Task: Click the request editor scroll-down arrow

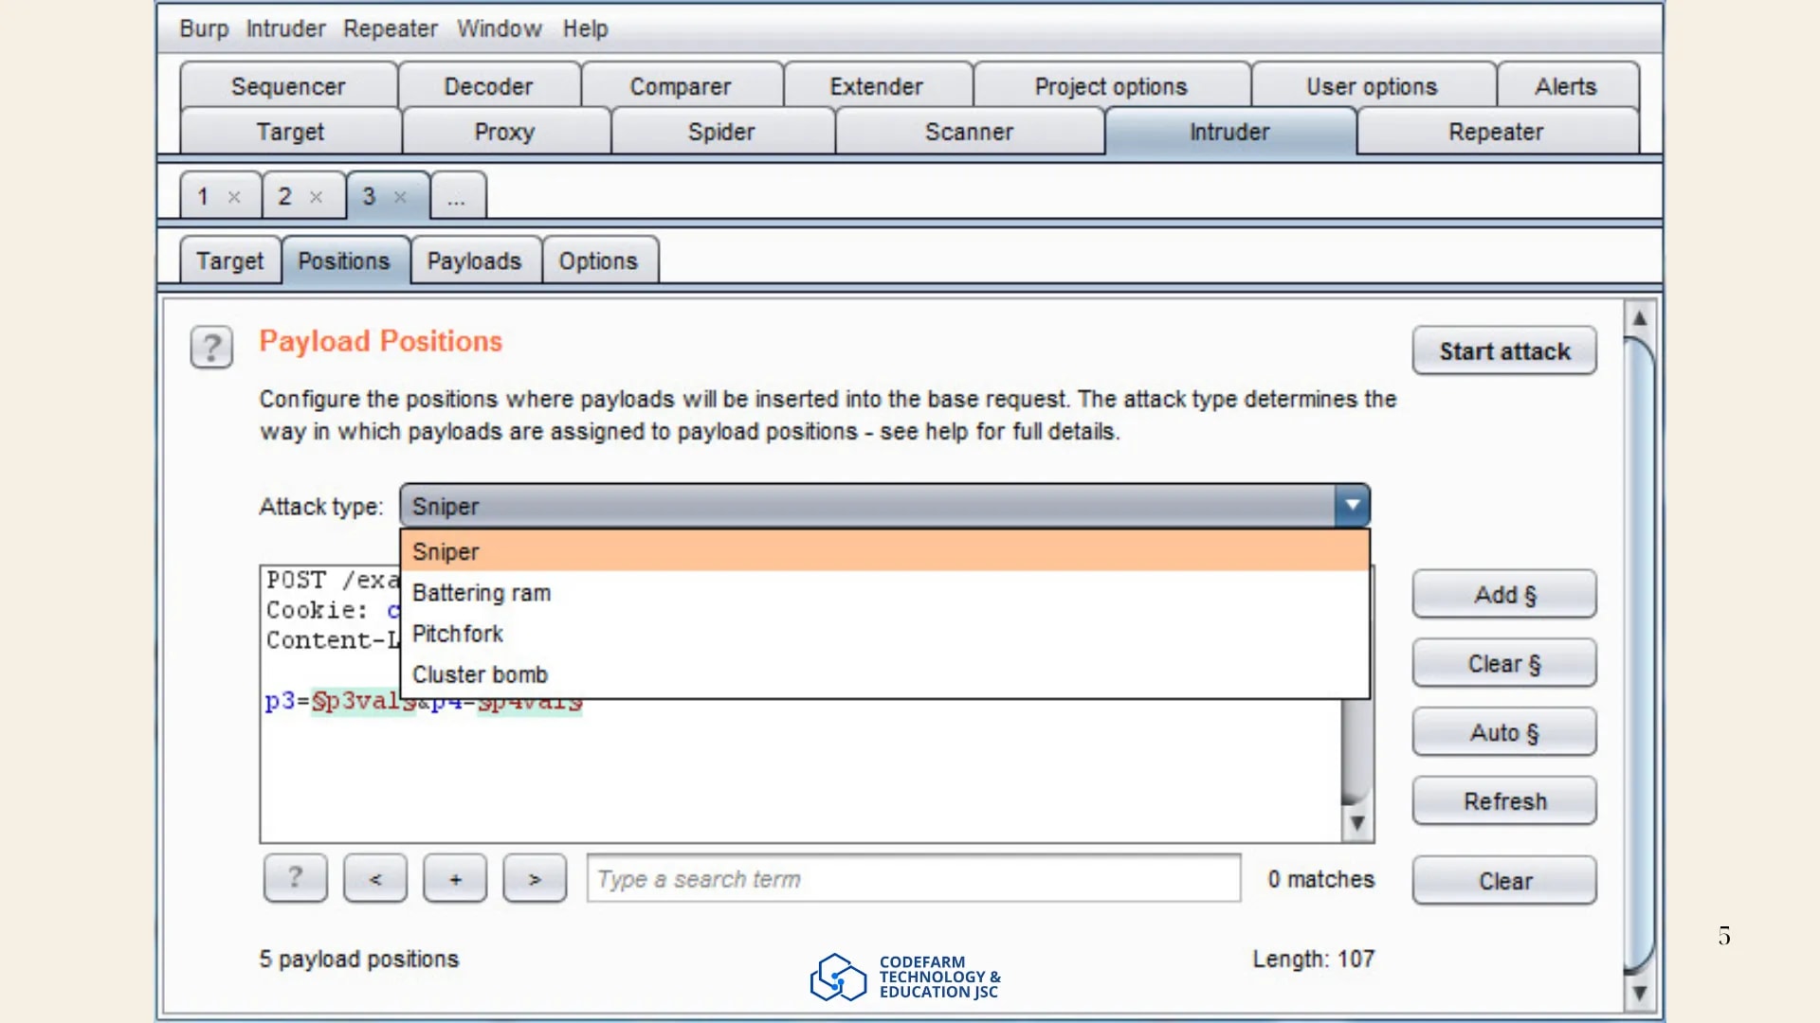Action: [1358, 822]
